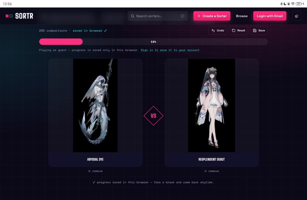The image size is (307, 200).
Task: Click the search magnifier icon
Action: [133, 16]
